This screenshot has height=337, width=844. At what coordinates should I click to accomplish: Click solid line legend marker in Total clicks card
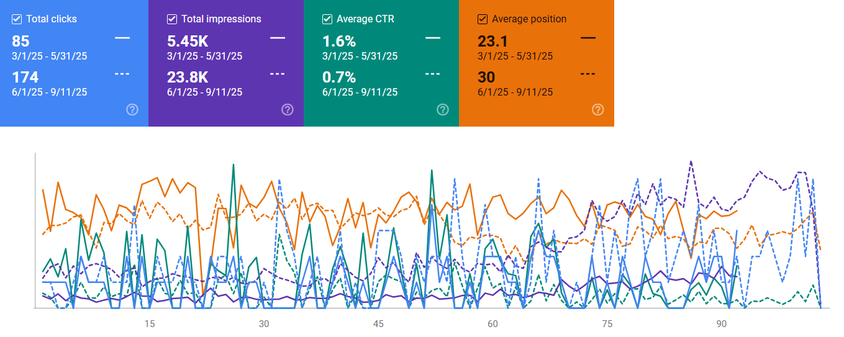(x=122, y=38)
